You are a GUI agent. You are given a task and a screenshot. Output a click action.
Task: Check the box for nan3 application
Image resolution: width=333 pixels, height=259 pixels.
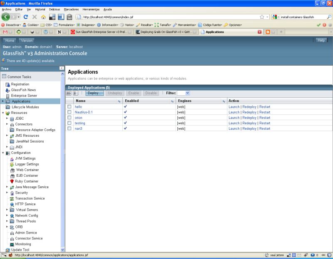(x=69, y=128)
